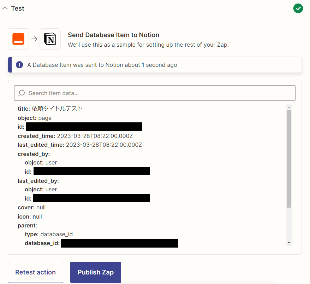Click Send Database Item to Notion heading
This screenshot has width=310, height=284.
click(113, 35)
